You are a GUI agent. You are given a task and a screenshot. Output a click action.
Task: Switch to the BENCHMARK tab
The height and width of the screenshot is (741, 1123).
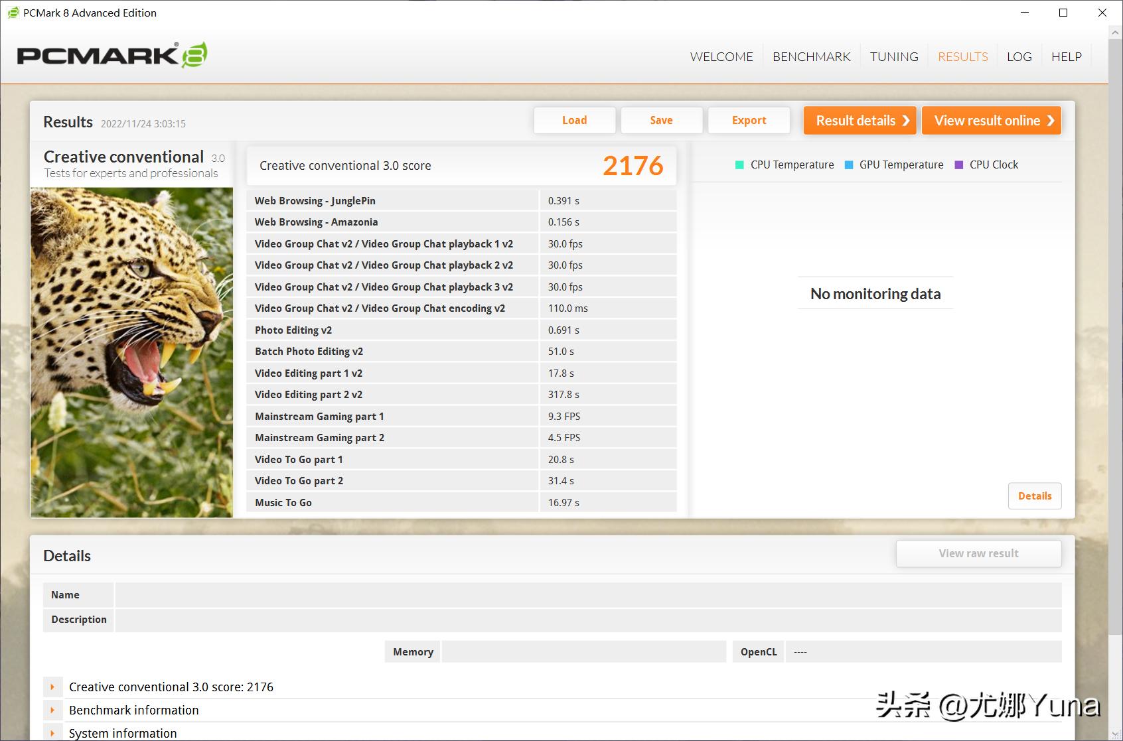click(x=812, y=57)
